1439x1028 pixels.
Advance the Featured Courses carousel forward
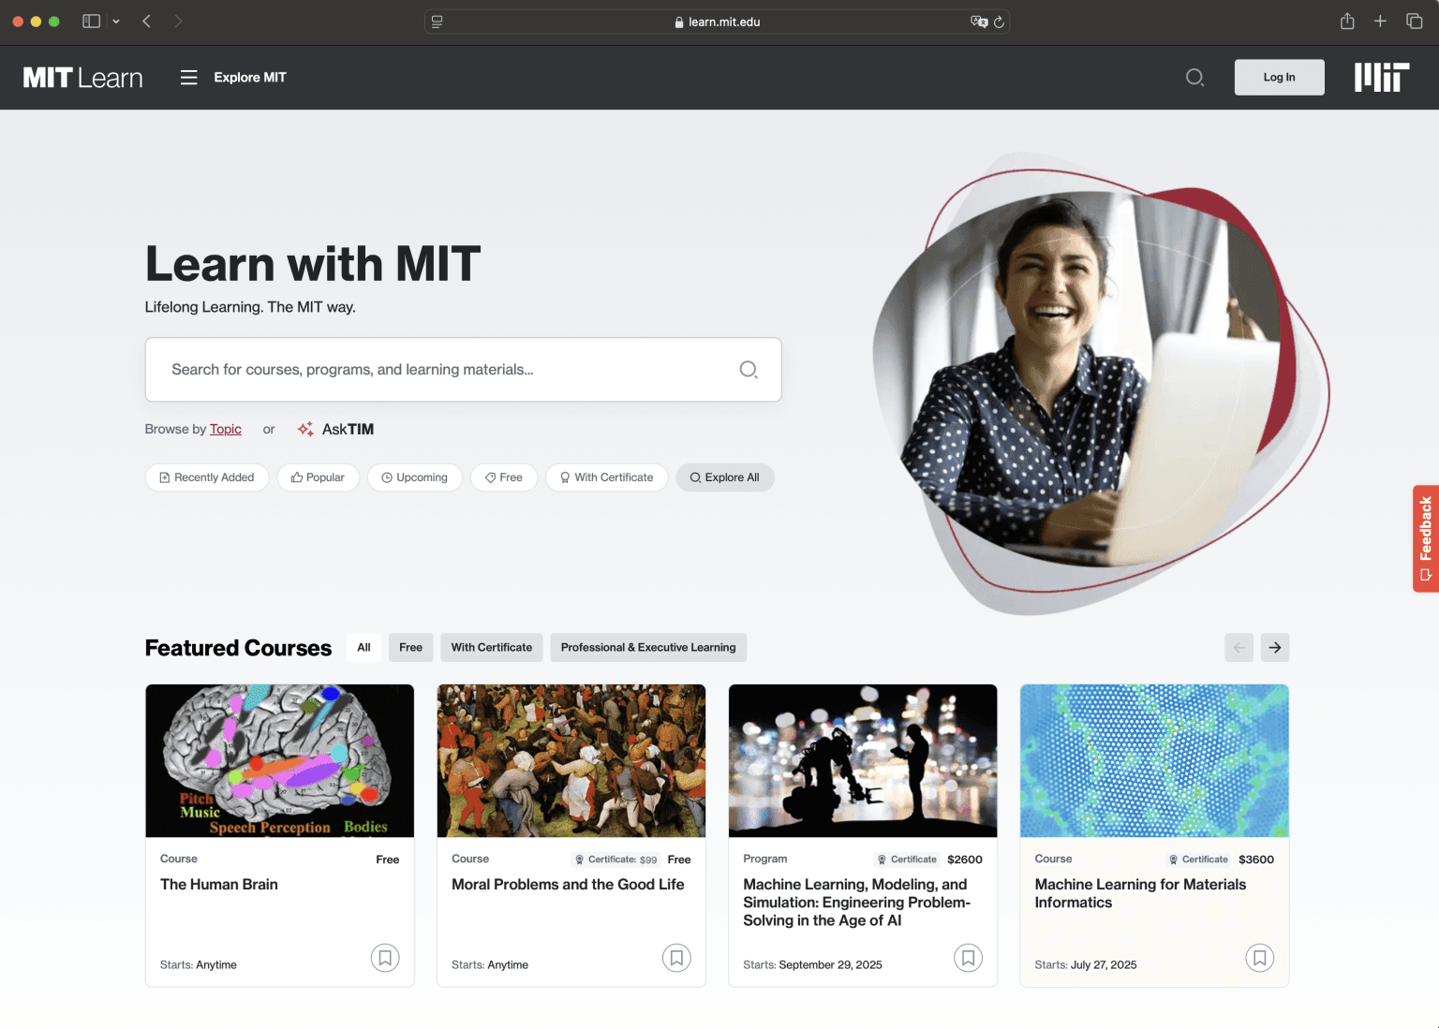click(x=1274, y=647)
